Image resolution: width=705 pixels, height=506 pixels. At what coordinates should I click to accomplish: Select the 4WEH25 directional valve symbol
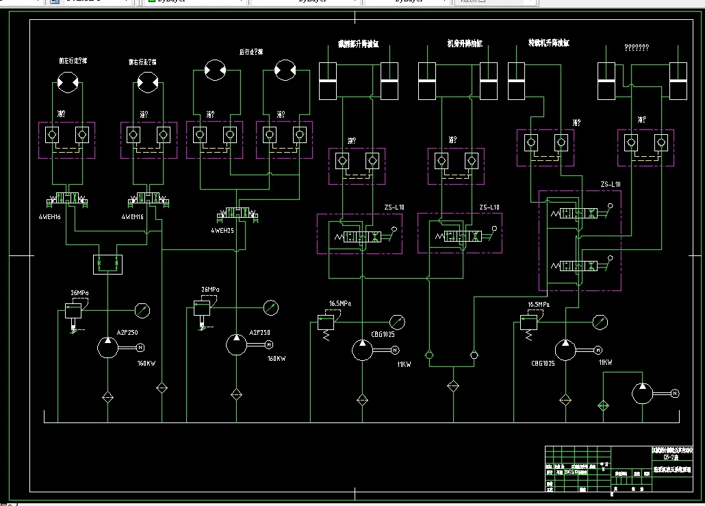click(238, 214)
